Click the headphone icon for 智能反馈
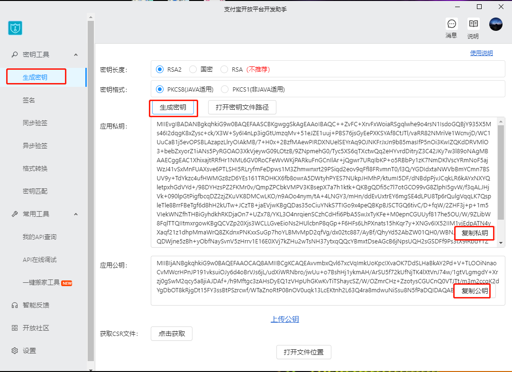 click(14, 305)
